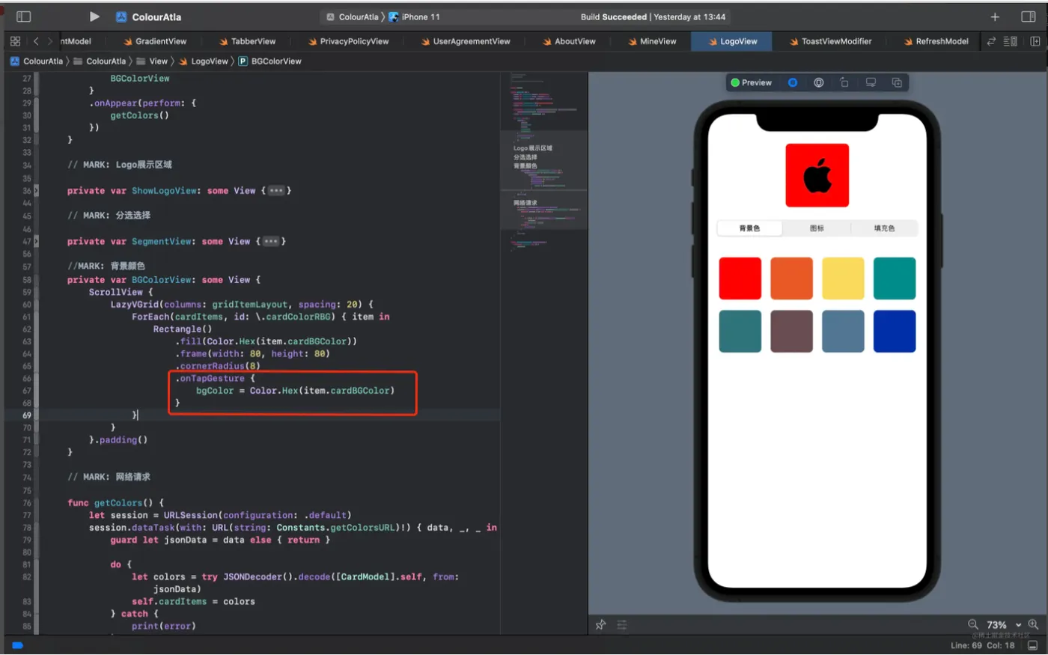Image resolution: width=1048 pixels, height=655 pixels.
Task: Duplicate the preview
Action: tap(897, 82)
